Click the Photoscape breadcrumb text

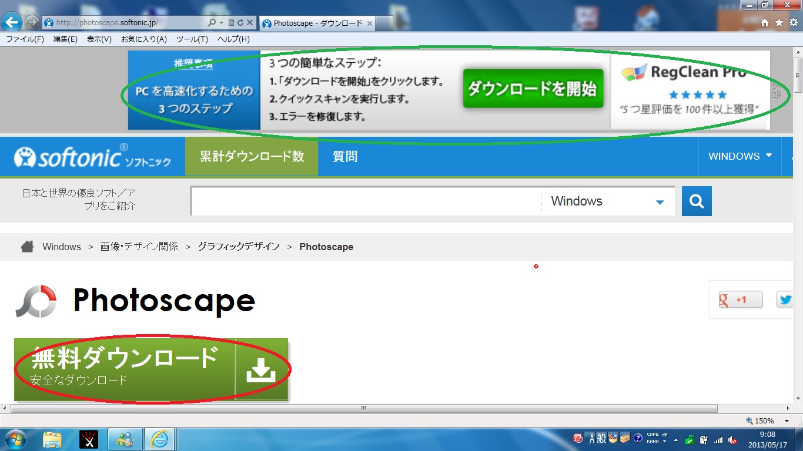click(326, 247)
